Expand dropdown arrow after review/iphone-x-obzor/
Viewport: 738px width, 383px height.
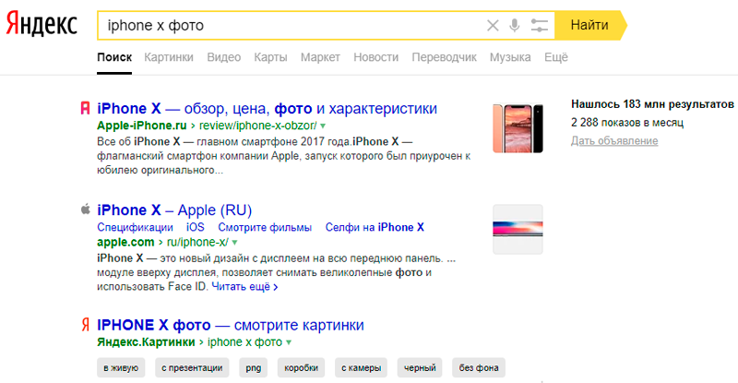point(323,126)
